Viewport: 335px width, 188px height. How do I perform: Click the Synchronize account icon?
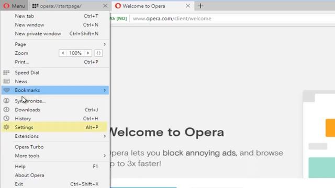click(6, 101)
